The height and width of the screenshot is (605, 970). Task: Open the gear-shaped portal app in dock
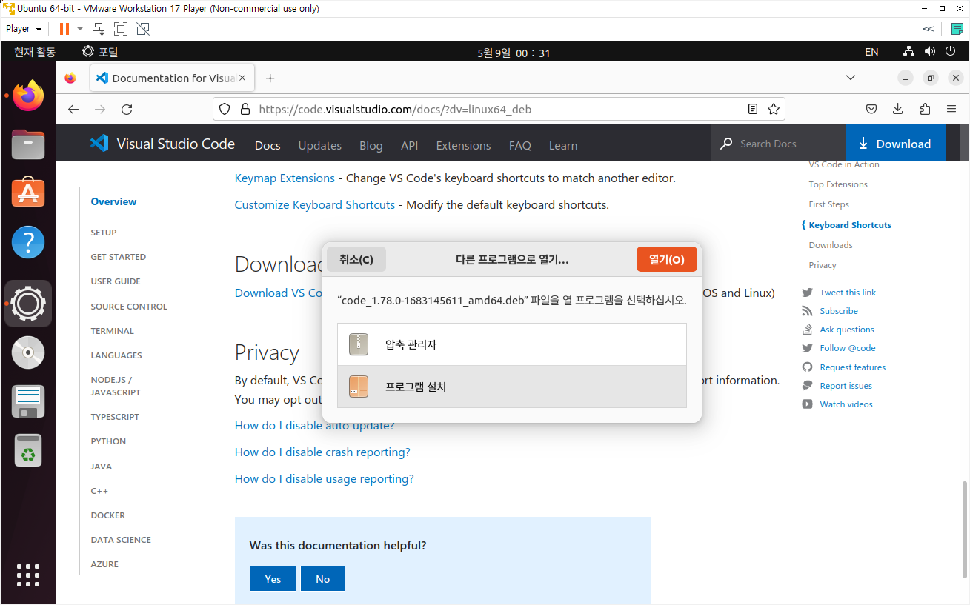pos(28,304)
